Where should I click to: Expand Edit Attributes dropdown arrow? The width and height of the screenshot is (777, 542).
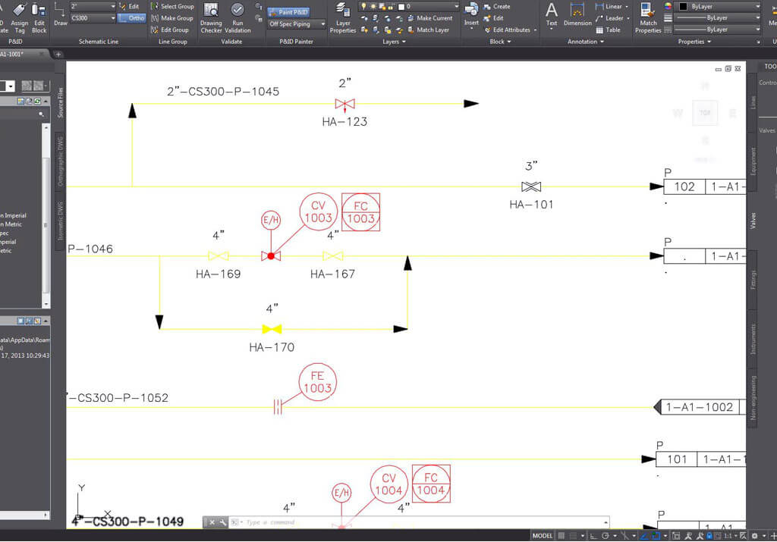(536, 30)
